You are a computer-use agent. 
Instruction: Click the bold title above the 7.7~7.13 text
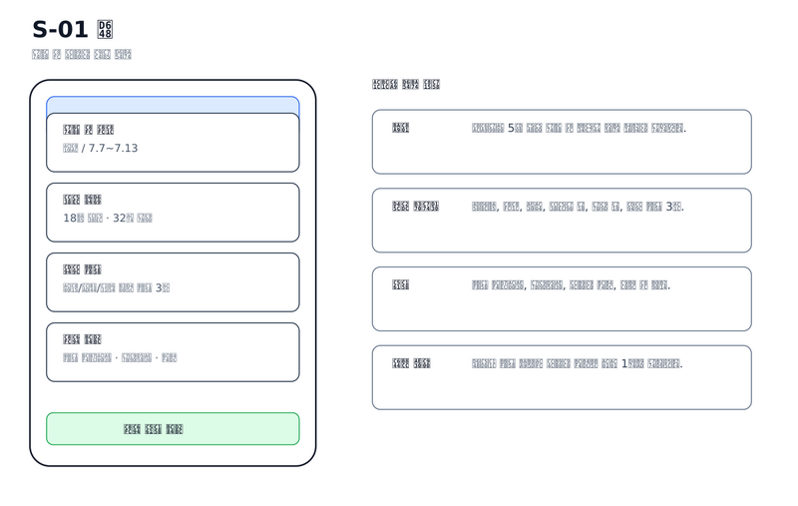tap(88, 130)
